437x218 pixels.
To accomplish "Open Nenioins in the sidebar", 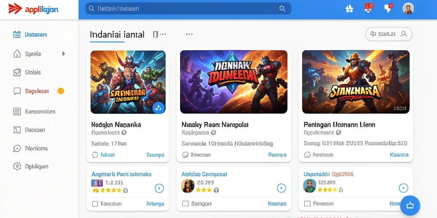I will [x=36, y=149].
